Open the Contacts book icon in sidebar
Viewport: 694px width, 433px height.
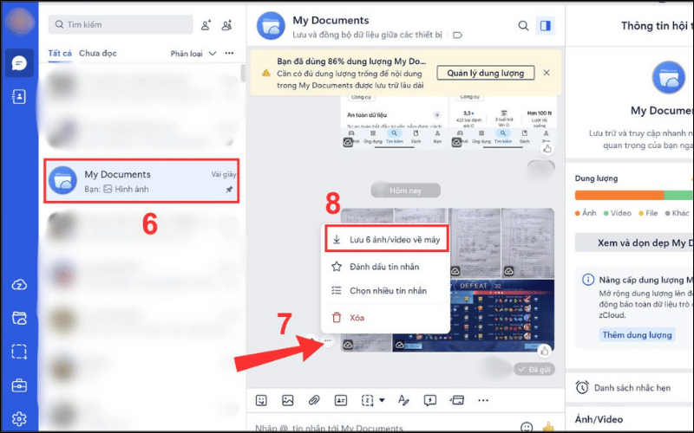(19, 97)
